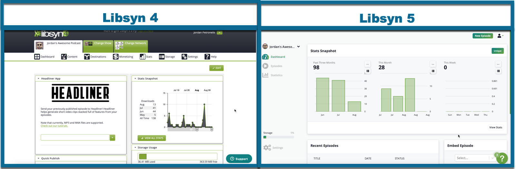Screen dimensions: 516x169
Task: Click the Content menu icon
Action: 64,57
